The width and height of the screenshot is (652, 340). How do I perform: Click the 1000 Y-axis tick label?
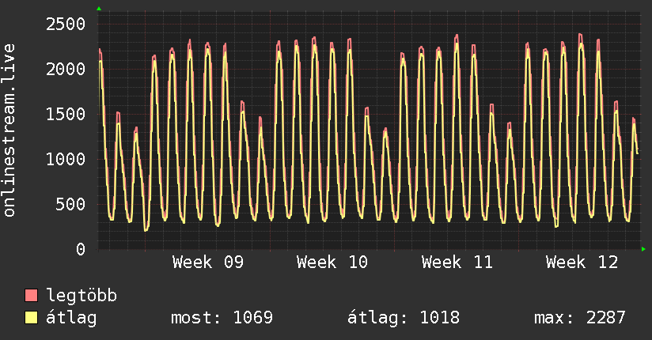click(64, 159)
